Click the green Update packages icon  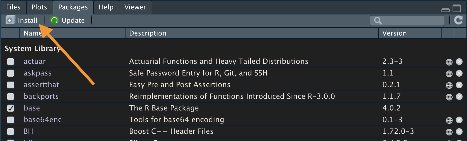(54, 20)
